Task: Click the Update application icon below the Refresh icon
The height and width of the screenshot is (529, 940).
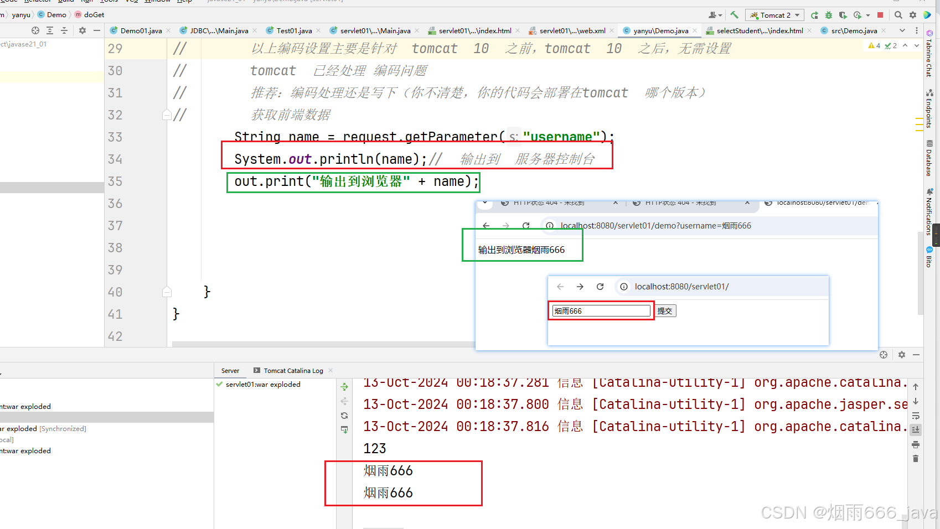Action: pyautogui.click(x=344, y=430)
